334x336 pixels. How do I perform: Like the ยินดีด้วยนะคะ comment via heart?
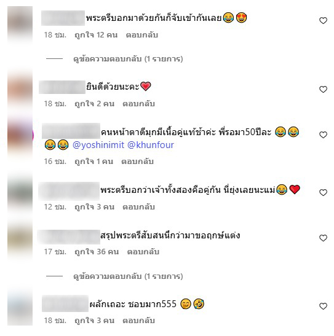(323, 89)
